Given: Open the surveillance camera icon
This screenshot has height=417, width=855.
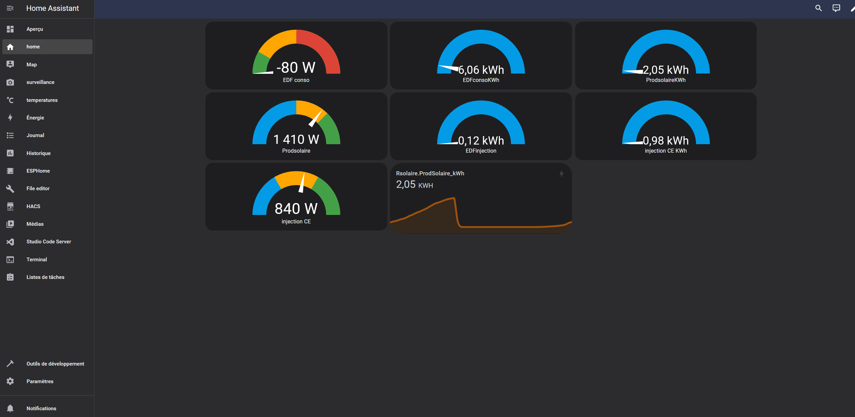Looking at the screenshot, I should coord(10,82).
